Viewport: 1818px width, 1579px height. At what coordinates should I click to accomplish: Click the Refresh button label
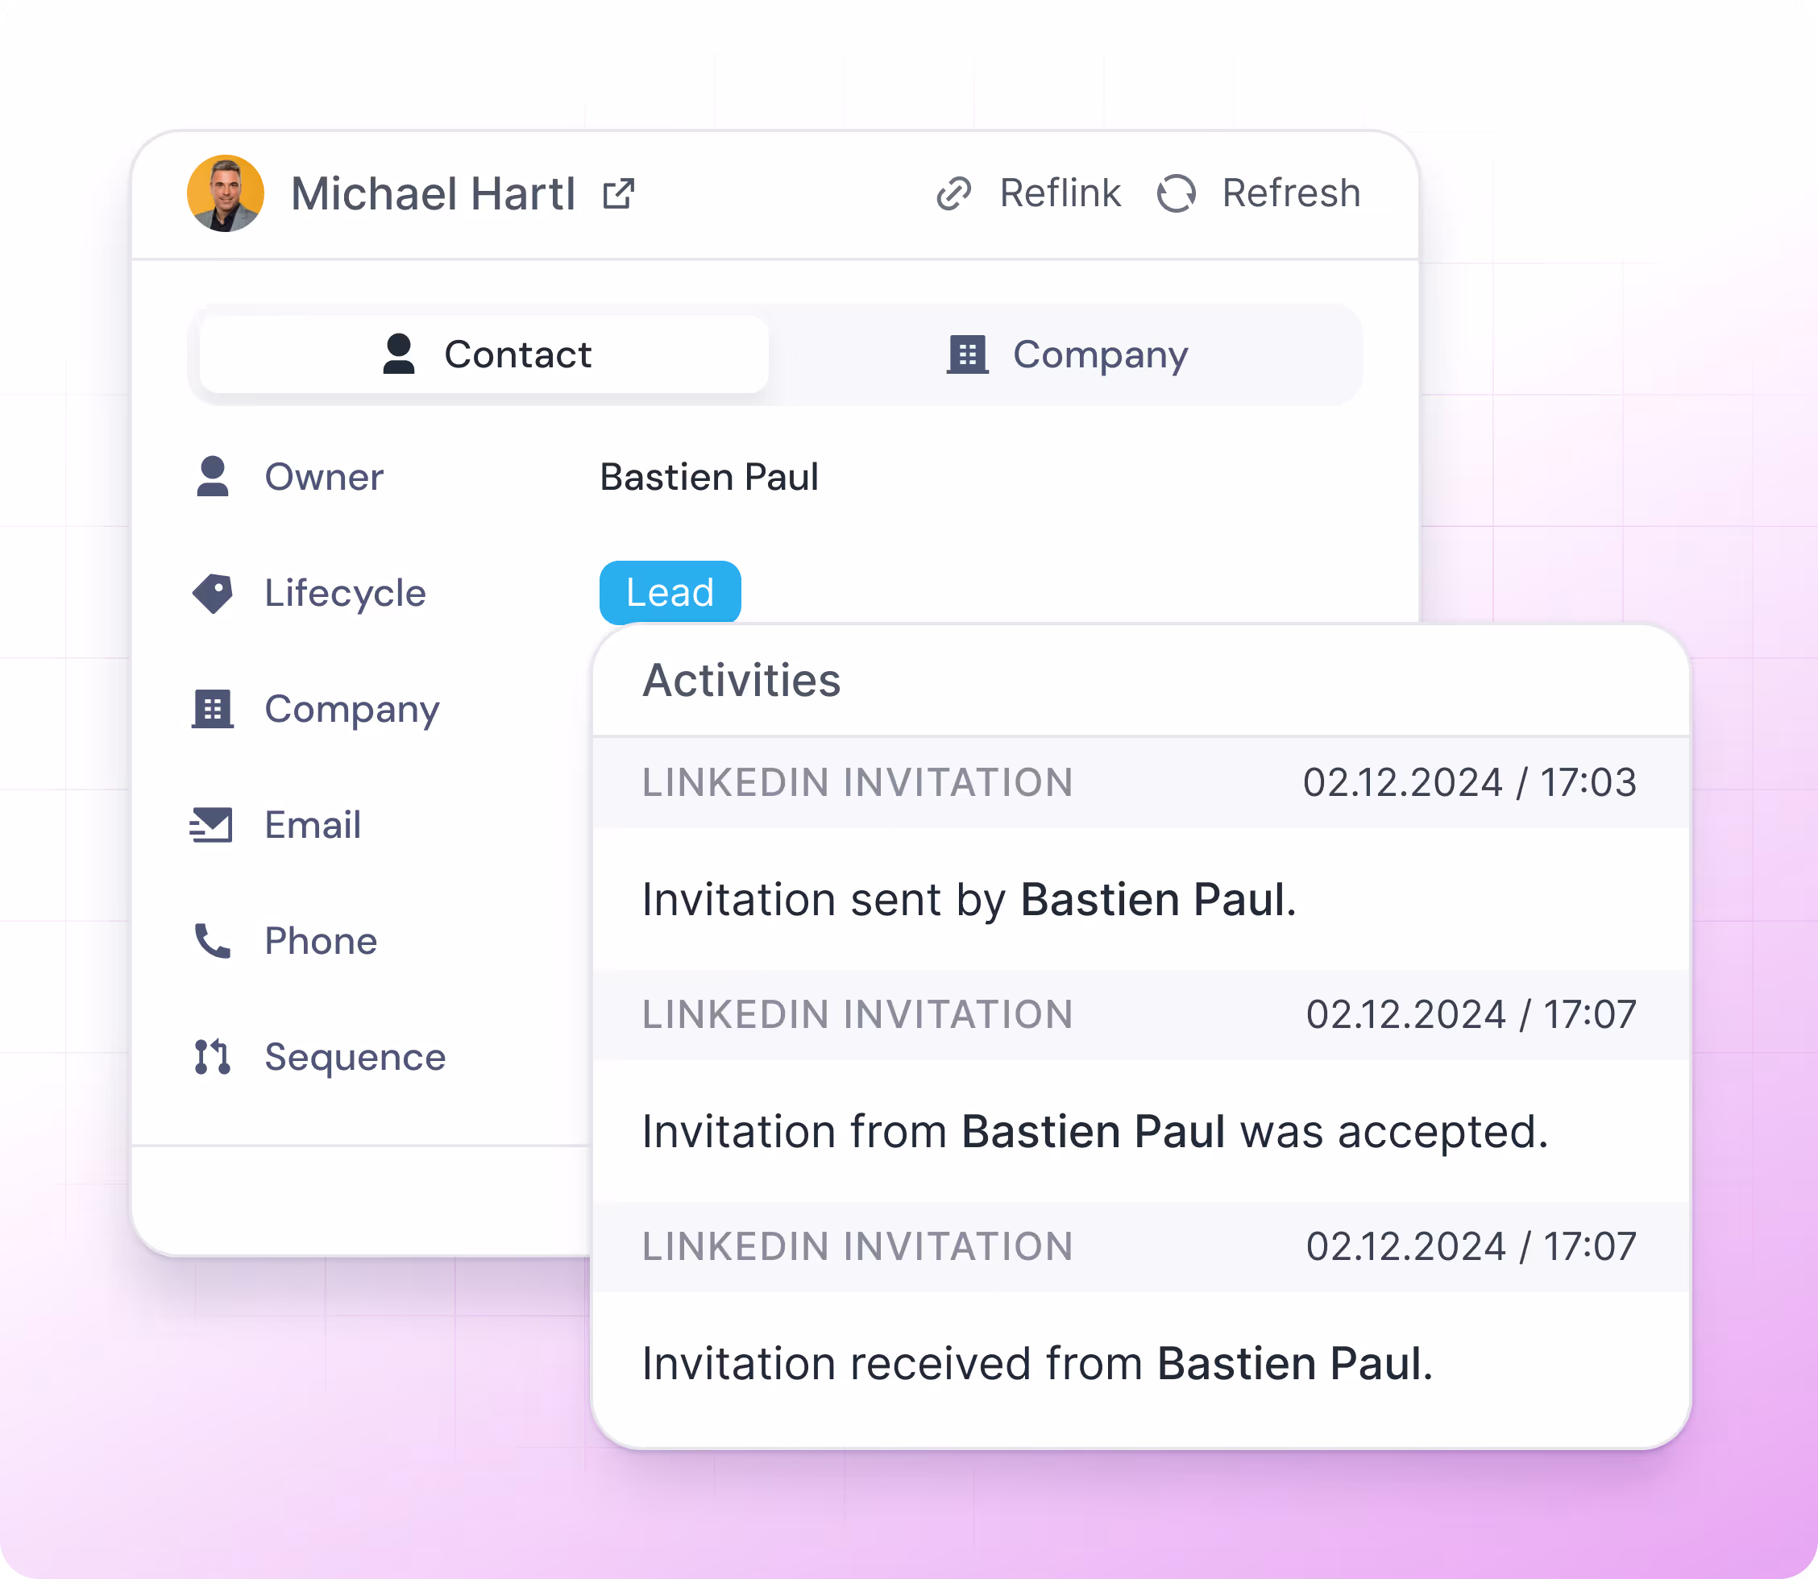[x=1291, y=194]
